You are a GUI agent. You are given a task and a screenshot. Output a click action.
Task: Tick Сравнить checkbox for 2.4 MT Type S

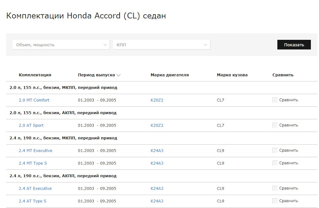tap(275, 163)
